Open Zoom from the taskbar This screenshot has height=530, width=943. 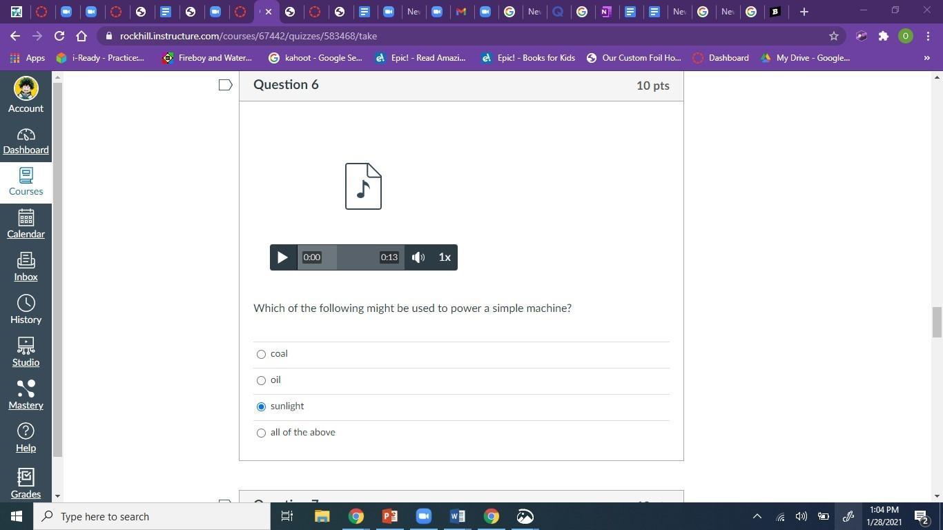tap(423, 516)
